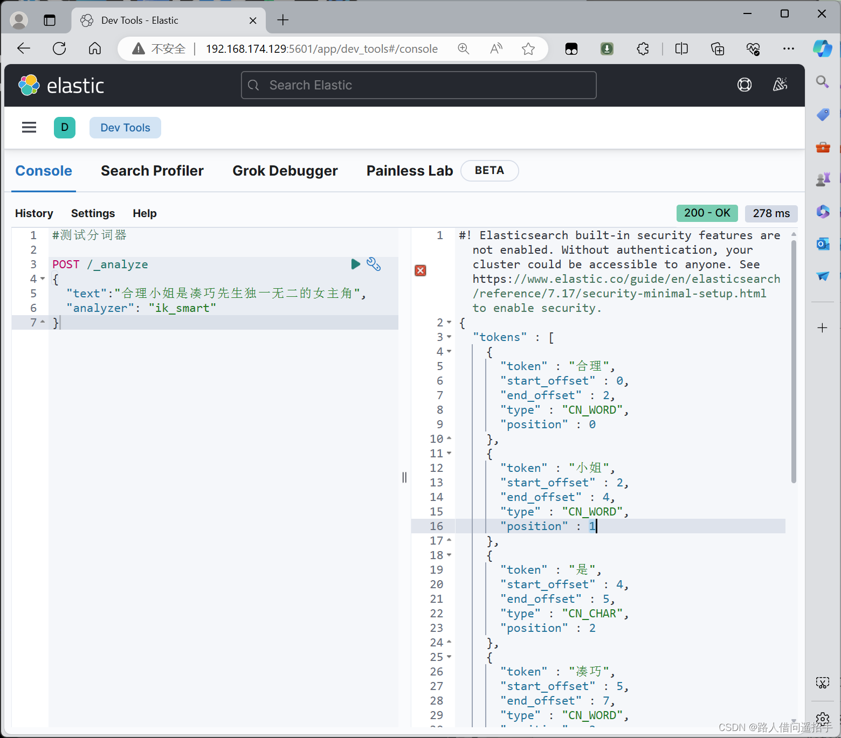Click the BETA badge next to Painless Lab

(490, 170)
